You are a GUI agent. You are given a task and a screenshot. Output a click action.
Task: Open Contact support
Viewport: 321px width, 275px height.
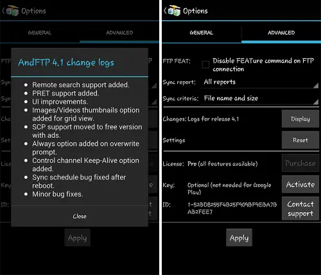(300, 209)
